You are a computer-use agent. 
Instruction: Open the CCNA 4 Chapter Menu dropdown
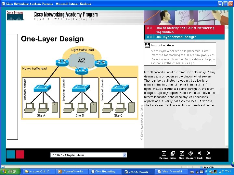click(x=88, y=155)
